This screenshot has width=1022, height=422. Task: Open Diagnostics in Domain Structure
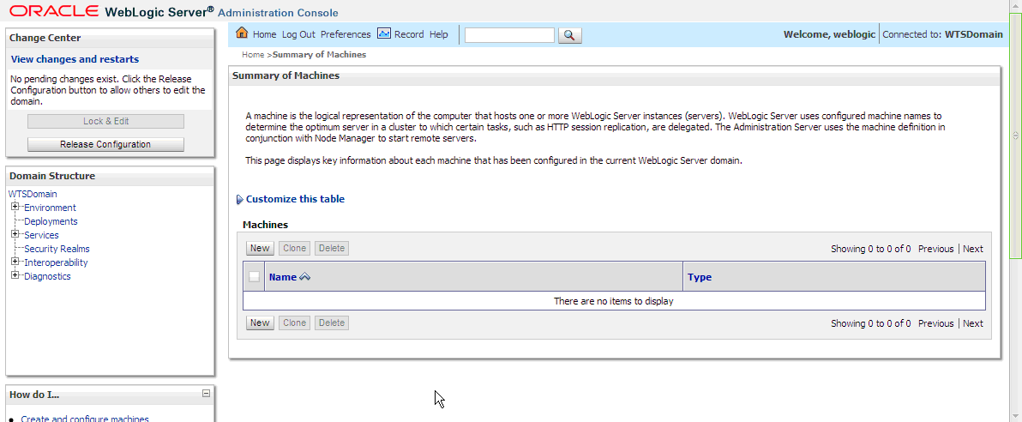tap(47, 276)
